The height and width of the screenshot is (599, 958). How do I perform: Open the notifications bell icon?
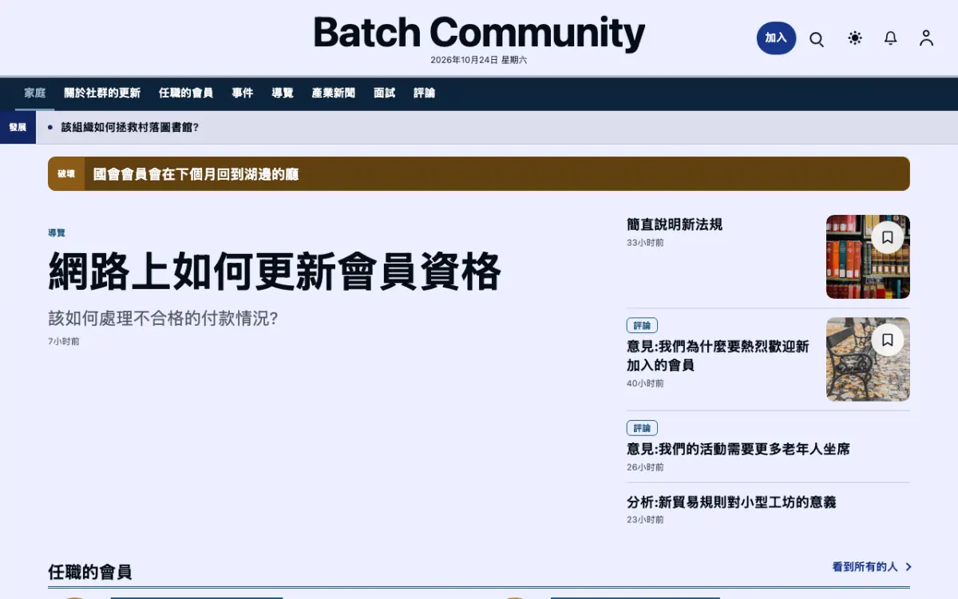point(891,38)
